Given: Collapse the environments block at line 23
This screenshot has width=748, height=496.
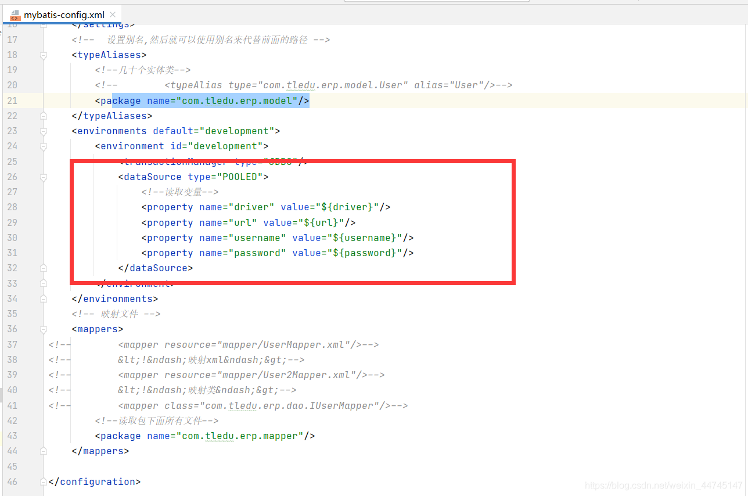Looking at the screenshot, I should tap(44, 131).
